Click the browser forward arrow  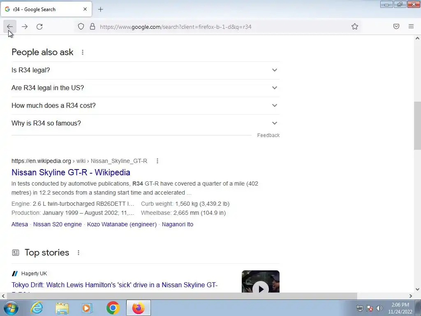click(25, 27)
